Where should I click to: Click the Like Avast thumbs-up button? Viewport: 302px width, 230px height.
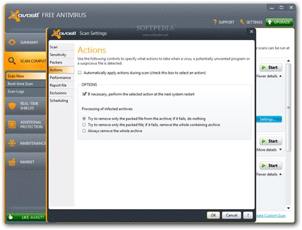pos(26,217)
